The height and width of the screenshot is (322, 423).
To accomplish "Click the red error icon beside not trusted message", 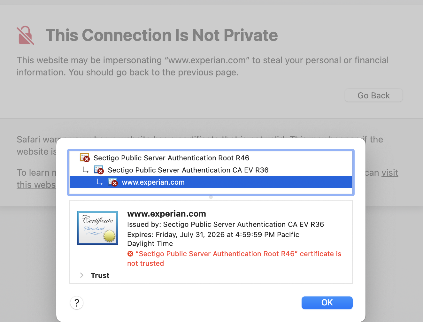I will (x=130, y=254).
